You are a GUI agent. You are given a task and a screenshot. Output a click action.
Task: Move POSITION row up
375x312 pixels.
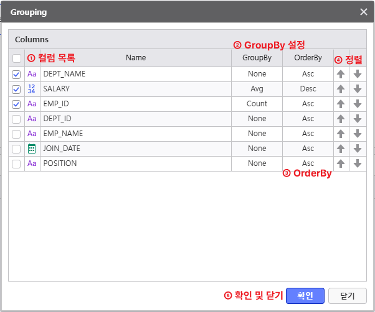tap(341, 163)
